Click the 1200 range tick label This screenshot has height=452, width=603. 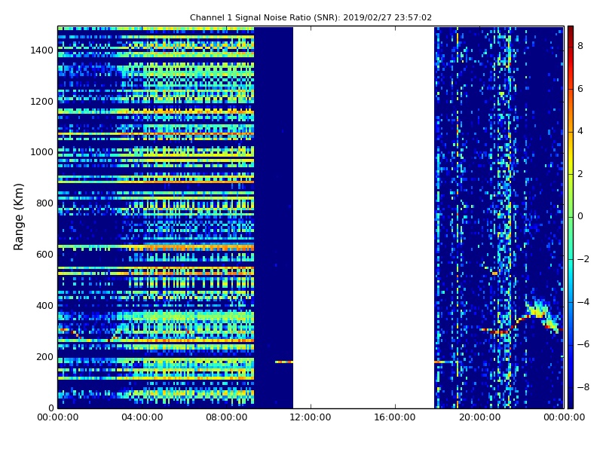pyautogui.click(x=42, y=102)
